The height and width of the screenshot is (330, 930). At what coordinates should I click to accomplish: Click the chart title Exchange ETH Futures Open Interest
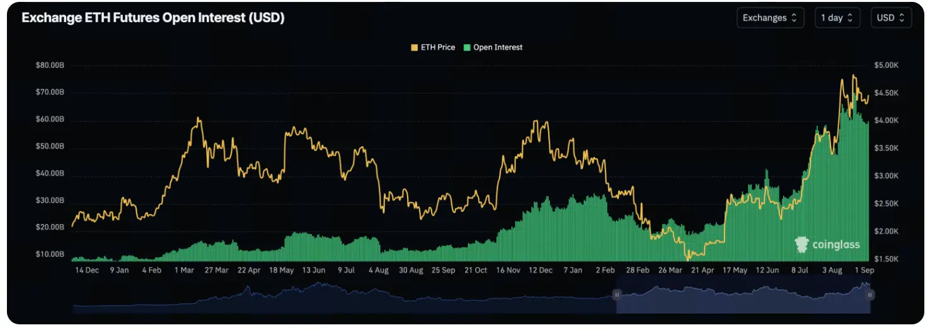(x=152, y=18)
